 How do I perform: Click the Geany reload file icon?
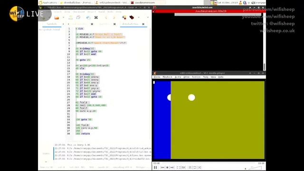pyautogui.click(x=88, y=18)
